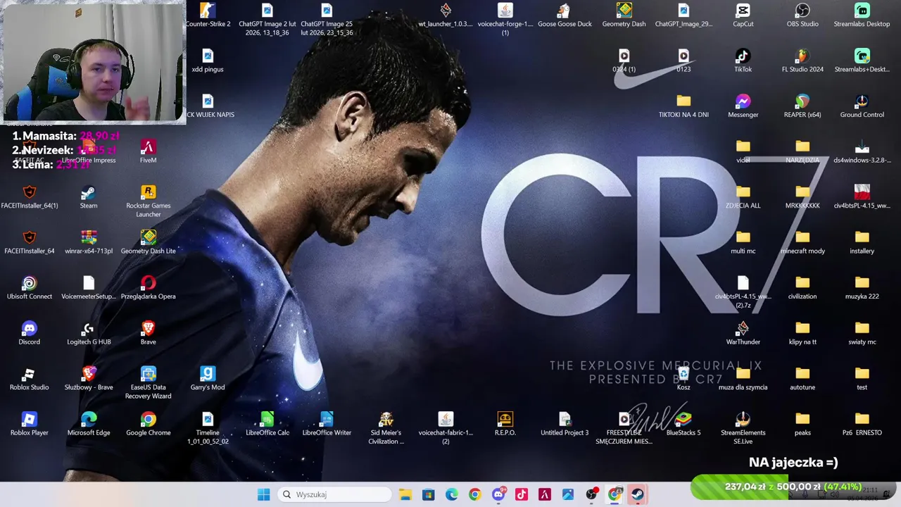This screenshot has height=507, width=901.
Task: Open the Kosz recycle bin
Action: pos(683,378)
